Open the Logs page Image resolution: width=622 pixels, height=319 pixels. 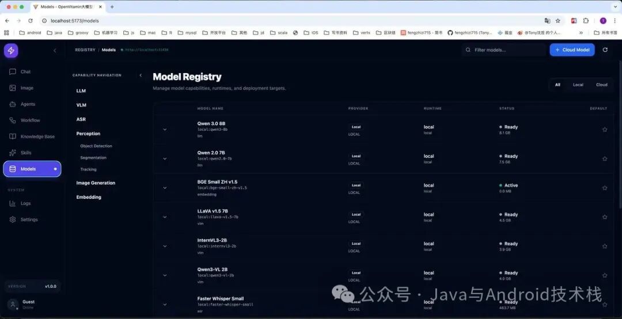(x=32, y=203)
